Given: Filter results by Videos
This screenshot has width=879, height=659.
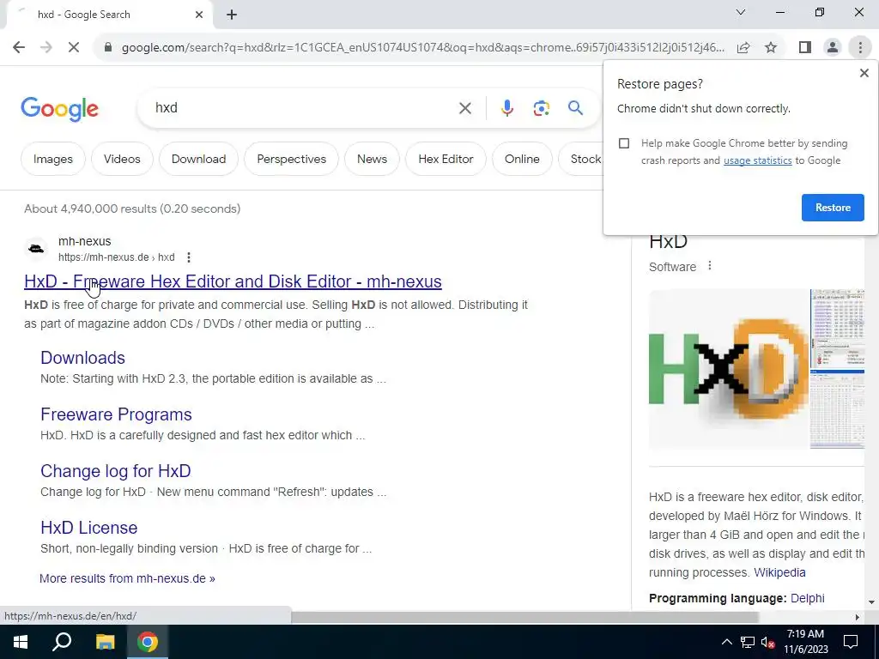Looking at the screenshot, I should coord(122,159).
